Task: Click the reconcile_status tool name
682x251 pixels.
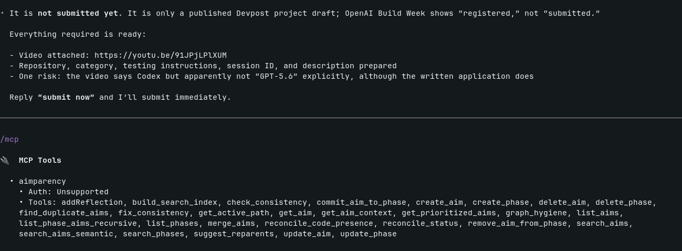Action: point(421,224)
